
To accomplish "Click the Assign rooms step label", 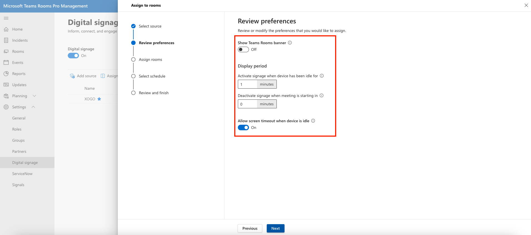I will [x=150, y=59].
